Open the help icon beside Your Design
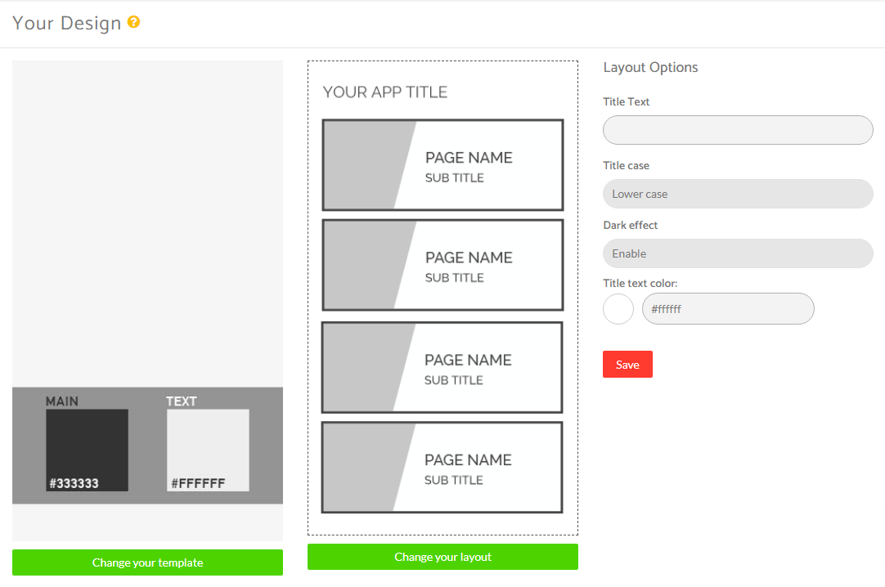This screenshot has height=587, width=885. [x=133, y=23]
